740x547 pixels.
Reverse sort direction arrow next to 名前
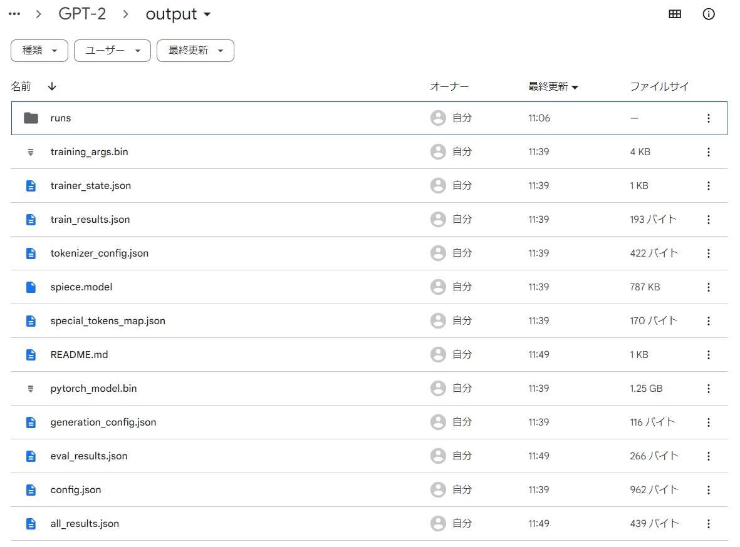52,86
